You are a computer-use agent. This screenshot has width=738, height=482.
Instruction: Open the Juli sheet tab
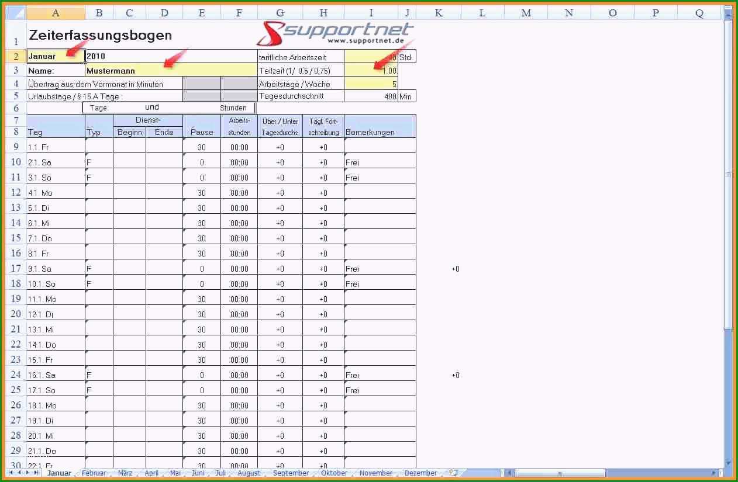pyautogui.click(x=220, y=473)
